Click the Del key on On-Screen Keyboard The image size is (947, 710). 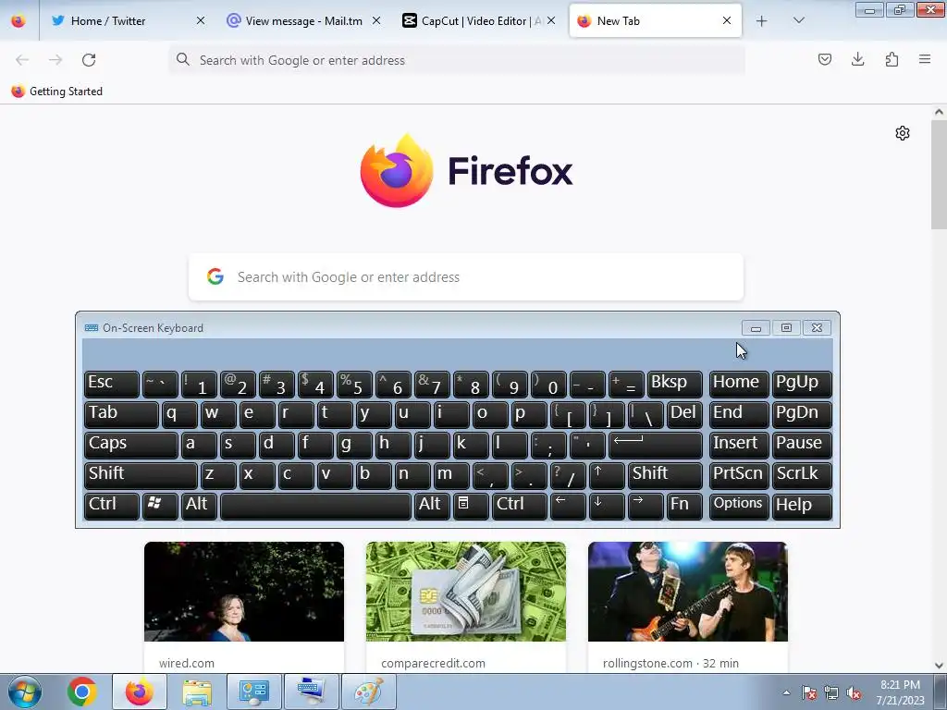(684, 415)
